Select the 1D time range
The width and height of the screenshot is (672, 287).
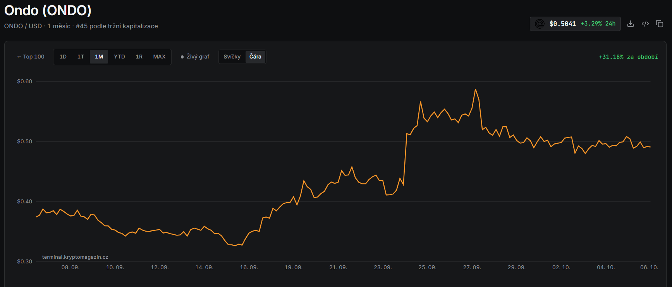(63, 57)
